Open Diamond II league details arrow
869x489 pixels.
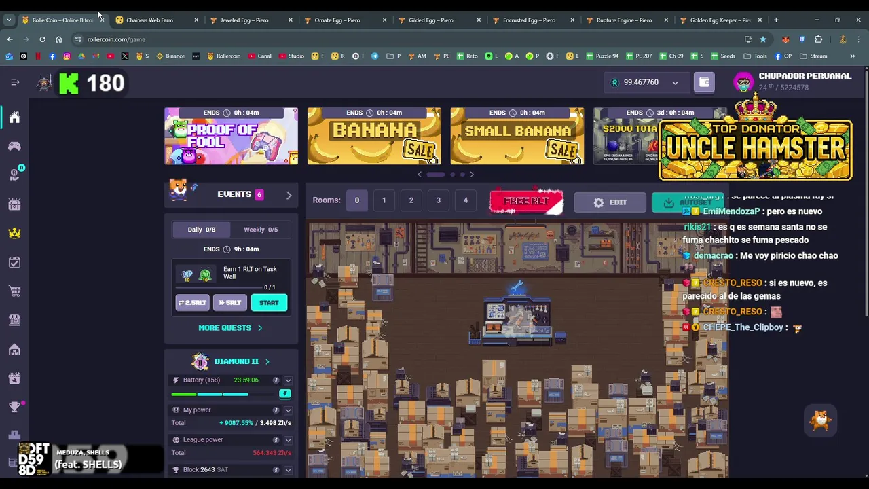[267, 362]
